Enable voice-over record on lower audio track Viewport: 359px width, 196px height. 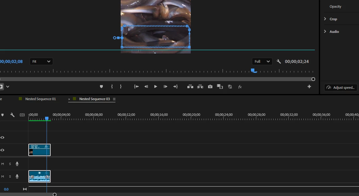[x=17, y=176]
